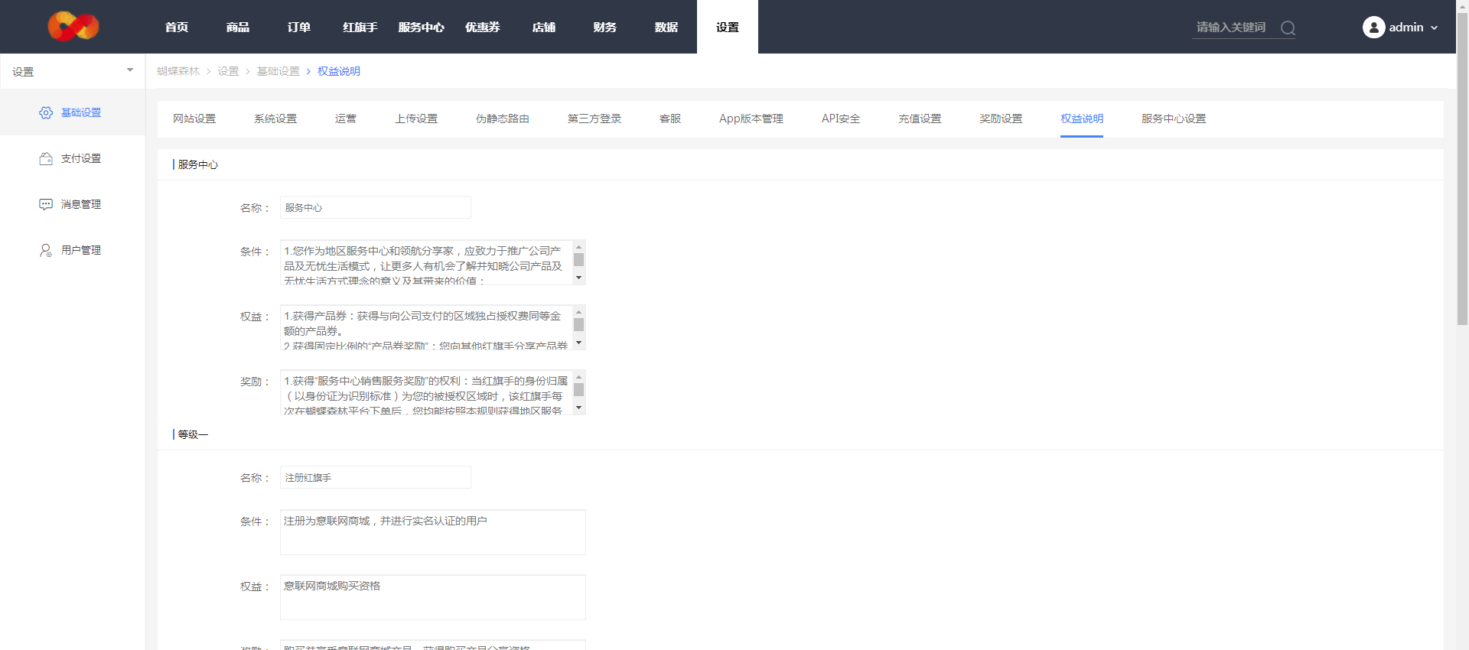
Task: Select the 权益说明 tab
Action: tap(1082, 119)
